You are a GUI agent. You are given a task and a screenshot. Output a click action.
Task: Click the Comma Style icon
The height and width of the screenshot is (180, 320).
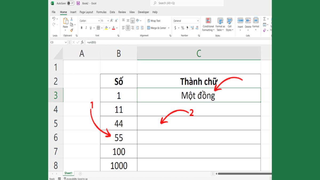187,28
